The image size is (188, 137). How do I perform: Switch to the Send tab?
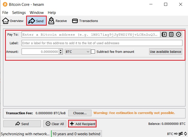click(x=36, y=21)
